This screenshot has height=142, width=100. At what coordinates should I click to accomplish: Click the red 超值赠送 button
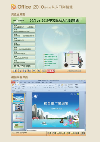click(x=50, y=71)
